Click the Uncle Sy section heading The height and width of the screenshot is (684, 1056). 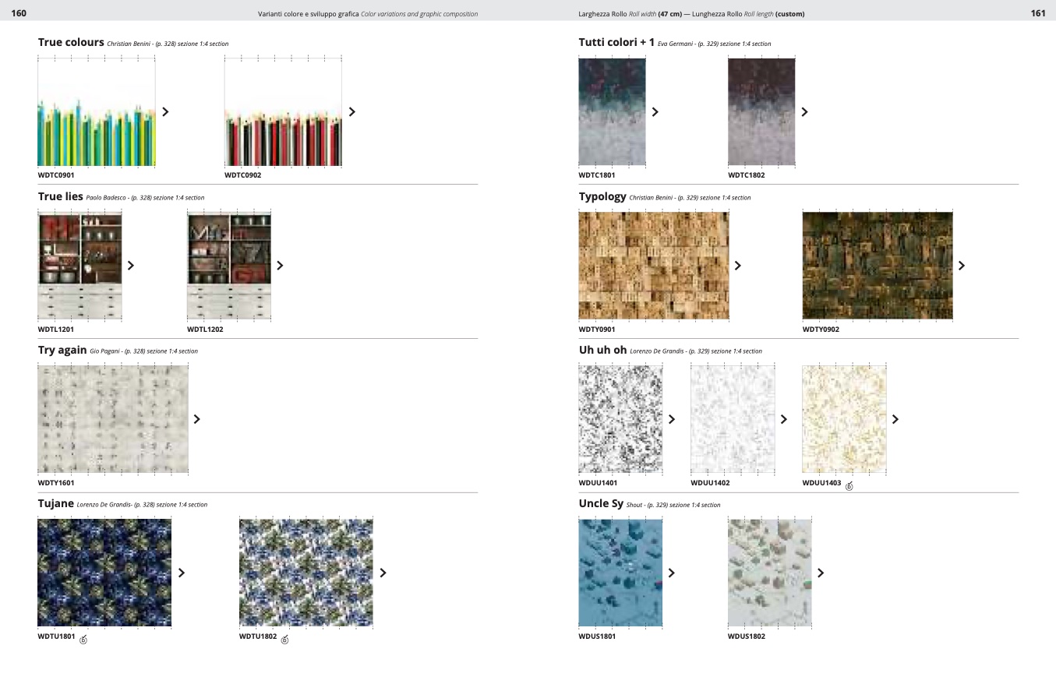pyautogui.click(x=601, y=504)
